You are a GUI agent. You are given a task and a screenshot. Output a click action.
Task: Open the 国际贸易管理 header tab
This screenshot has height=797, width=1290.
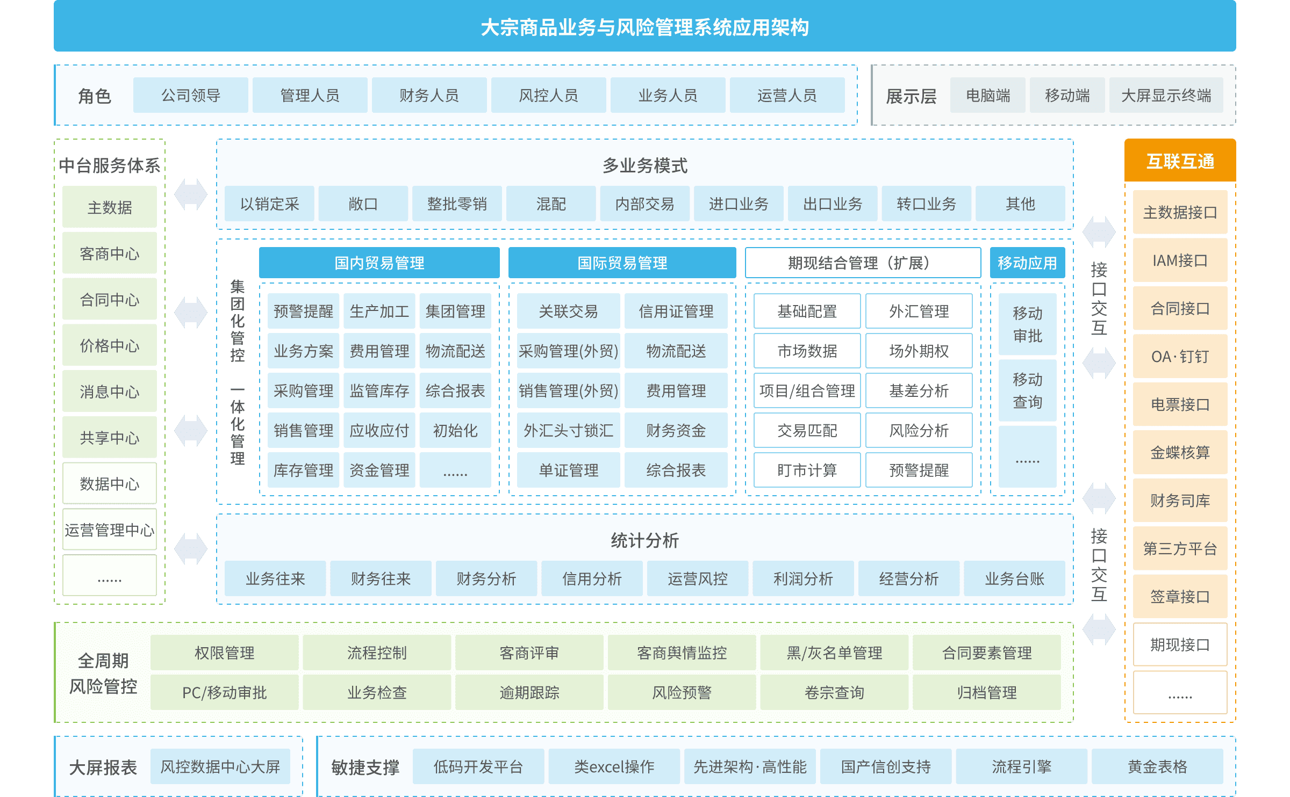(622, 263)
